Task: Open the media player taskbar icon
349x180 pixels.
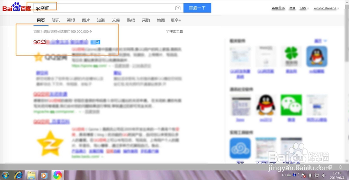Action: click(x=44, y=175)
